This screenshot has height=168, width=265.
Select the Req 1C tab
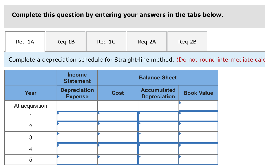pyautogui.click(x=106, y=42)
